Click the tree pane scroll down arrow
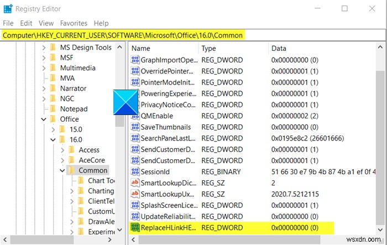 click(120, 230)
